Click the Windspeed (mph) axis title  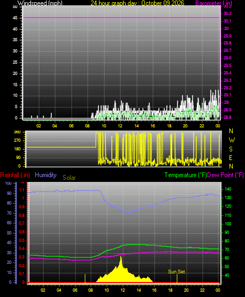click(x=40, y=3)
